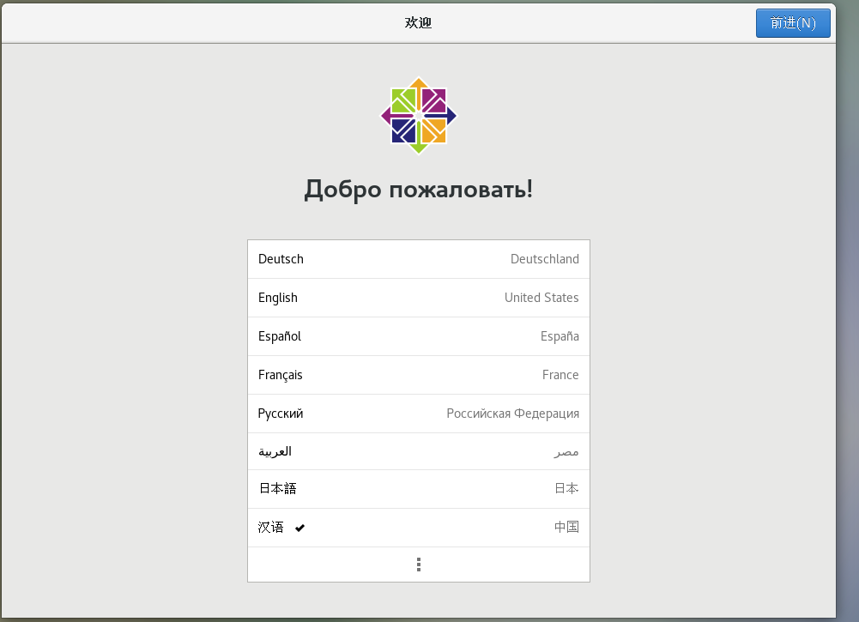Click the Deutschland region label
This screenshot has height=622, width=859.
(545, 259)
